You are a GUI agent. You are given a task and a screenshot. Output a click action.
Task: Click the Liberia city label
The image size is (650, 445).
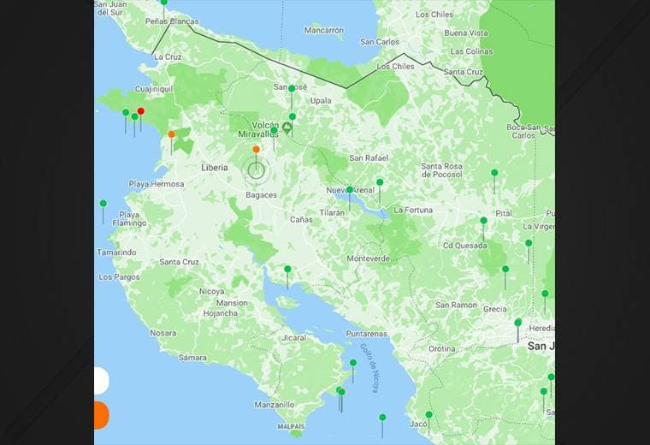point(215,168)
